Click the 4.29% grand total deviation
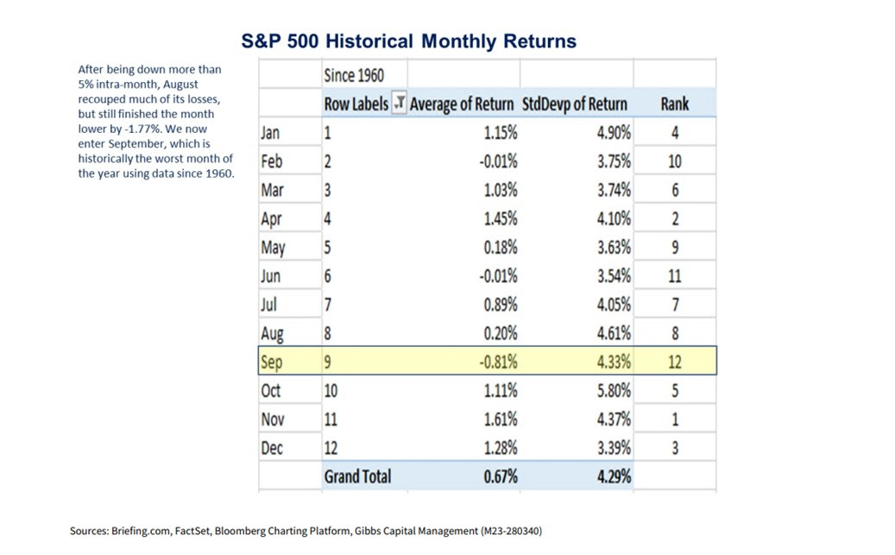 [x=613, y=476]
